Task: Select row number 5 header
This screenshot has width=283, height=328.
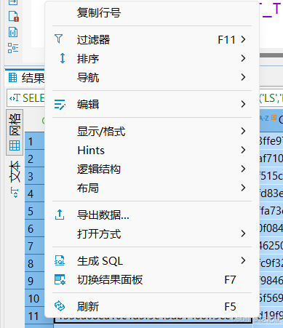Action: click(x=35, y=211)
